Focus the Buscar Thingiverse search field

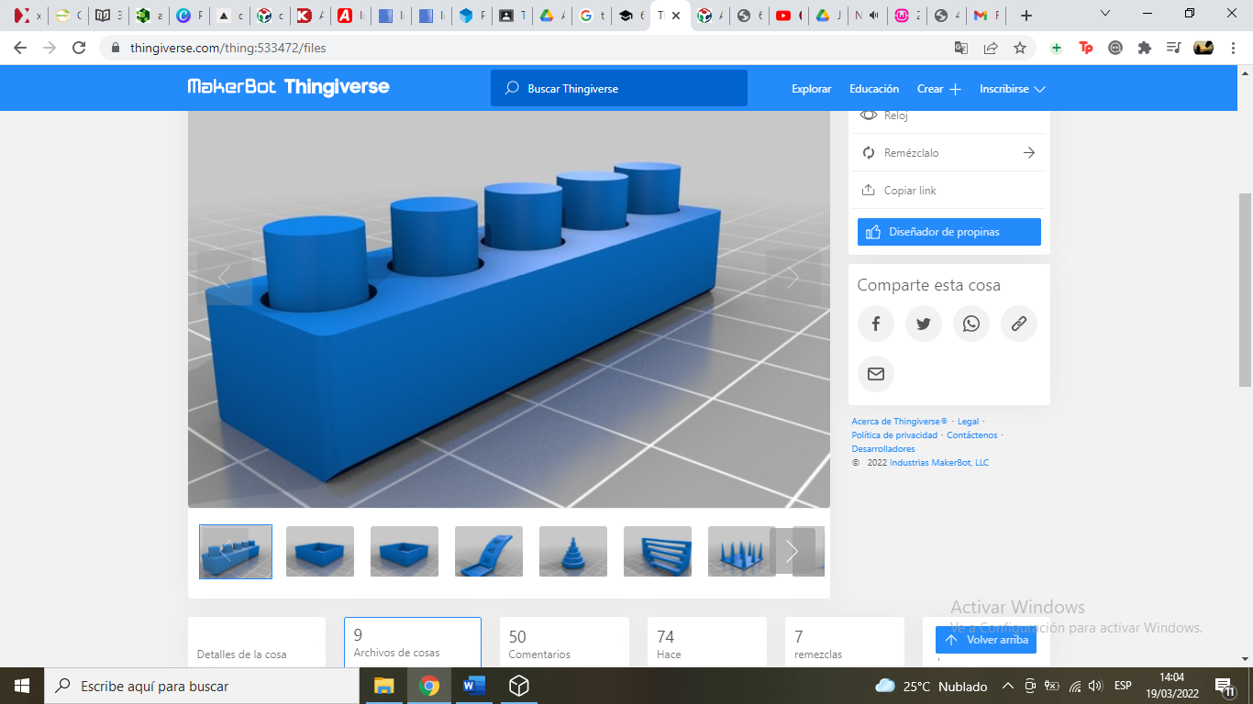pos(619,89)
